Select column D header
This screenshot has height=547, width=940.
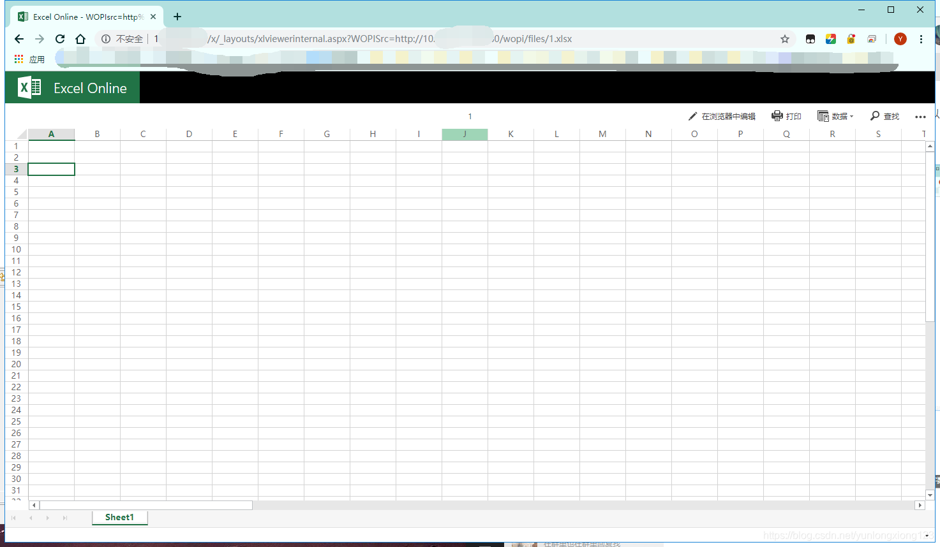click(189, 134)
